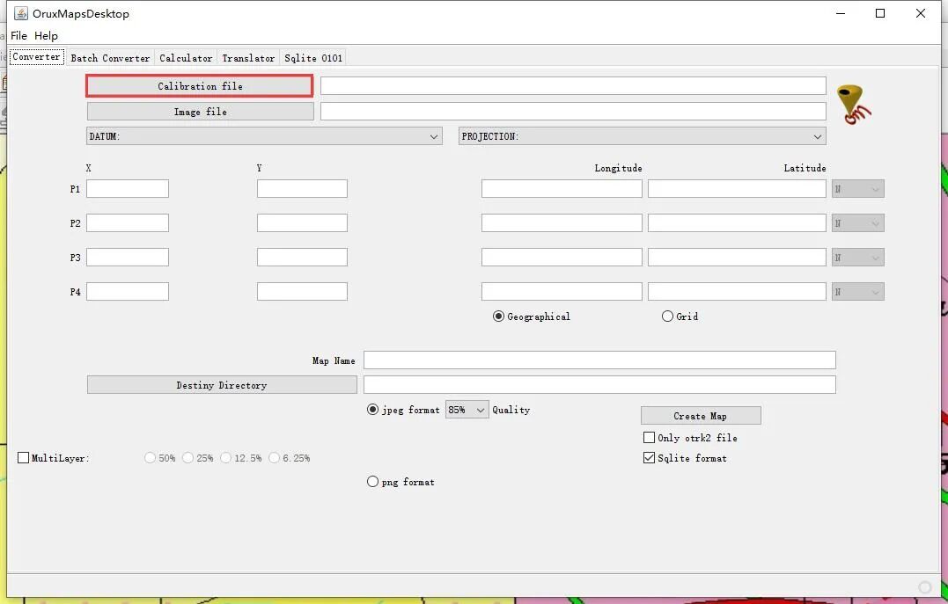This screenshot has width=948, height=604.
Task: Open the Calculator tab
Action: 186,58
